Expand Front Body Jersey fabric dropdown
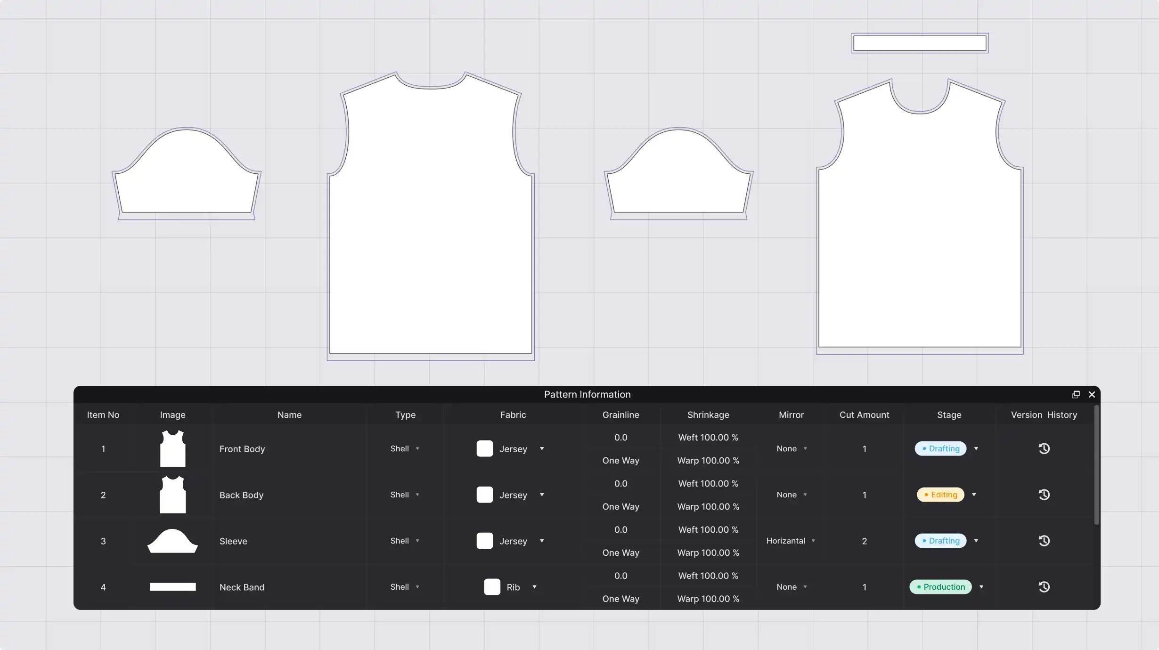This screenshot has width=1159, height=650. click(542, 448)
